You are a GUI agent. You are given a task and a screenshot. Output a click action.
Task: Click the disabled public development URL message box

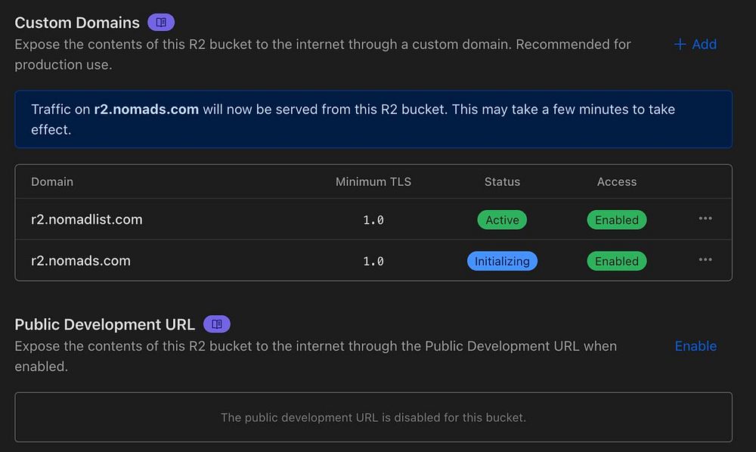pyautogui.click(x=373, y=417)
